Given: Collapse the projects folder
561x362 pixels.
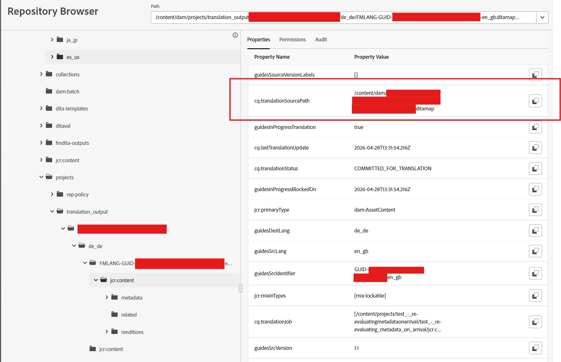Looking at the screenshot, I should tap(41, 177).
